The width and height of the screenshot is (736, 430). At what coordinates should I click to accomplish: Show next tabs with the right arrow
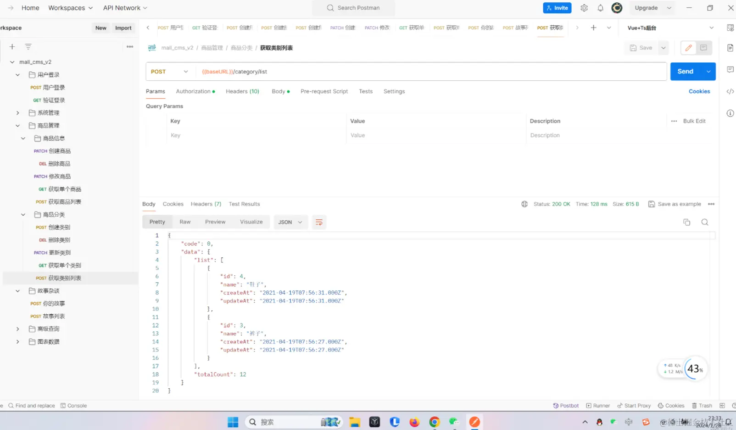[x=577, y=28]
